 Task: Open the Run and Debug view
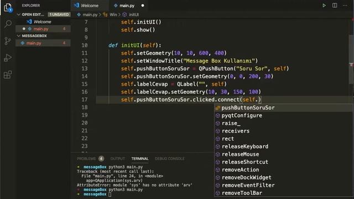point(8,57)
